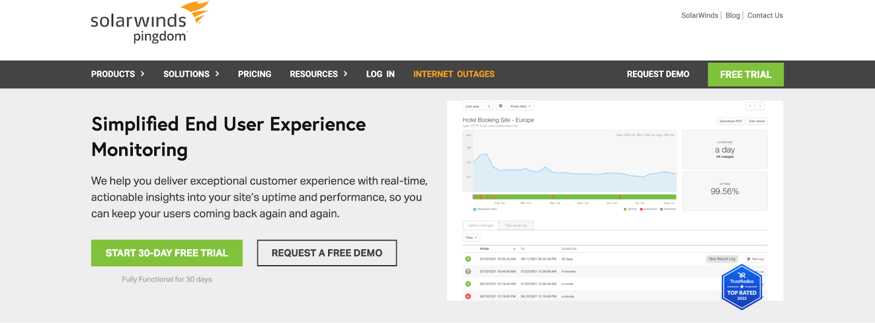The height and width of the screenshot is (323, 875).
Task: Click 'Fully Functional for 30 days' text
Action: [167, 279]
